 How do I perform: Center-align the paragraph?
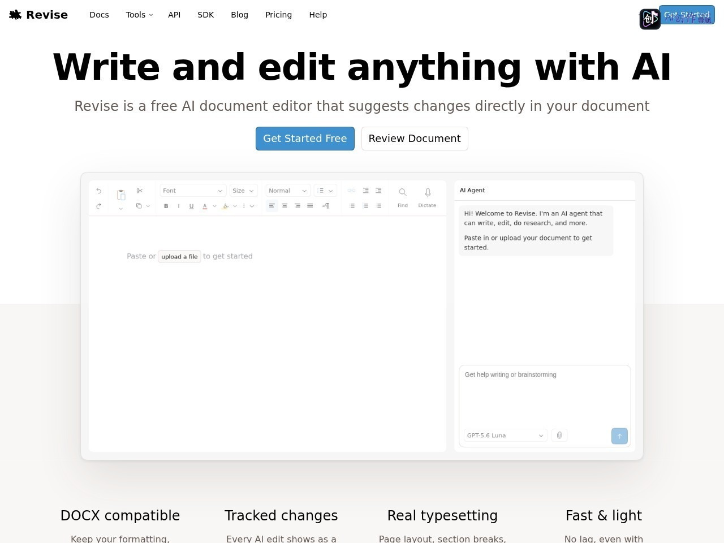tap(285, 206)
